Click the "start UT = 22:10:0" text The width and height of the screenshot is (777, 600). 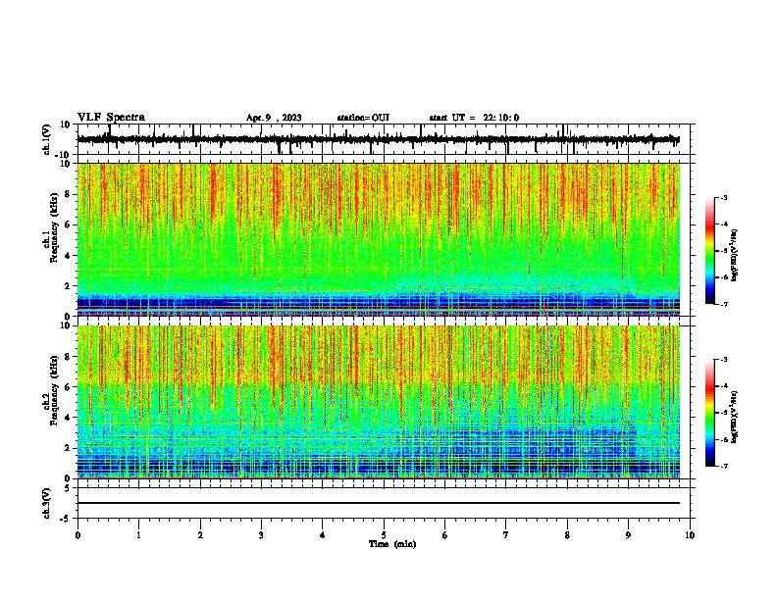coord(474,118)
